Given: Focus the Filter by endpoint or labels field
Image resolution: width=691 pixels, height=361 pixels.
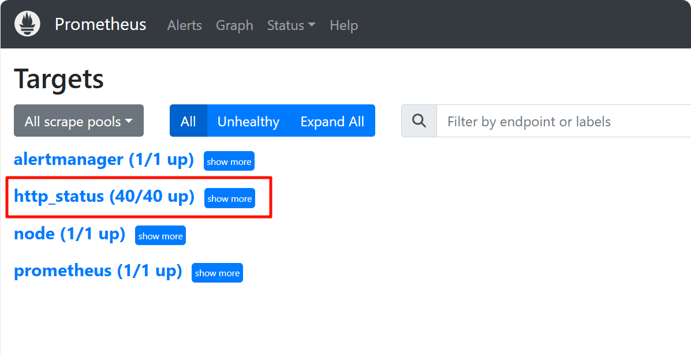Looking at the screenshot, I should click(x=563, y=121).
